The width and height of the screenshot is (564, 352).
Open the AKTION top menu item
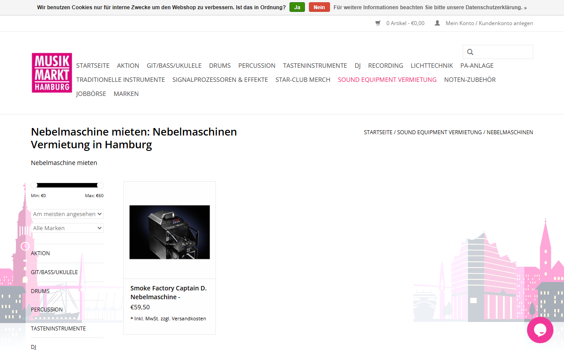[128, 66]
